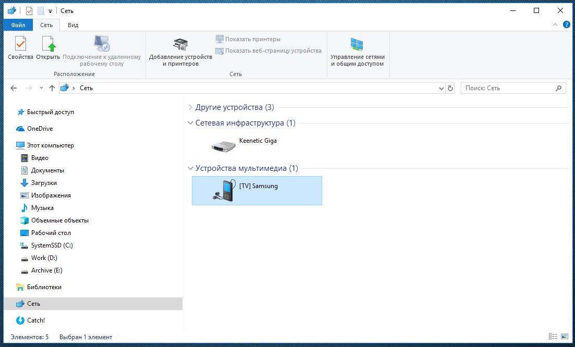Screen dimensions: 575x347
Task: Open the address bar history dropdown
Action: click(442, 89)
